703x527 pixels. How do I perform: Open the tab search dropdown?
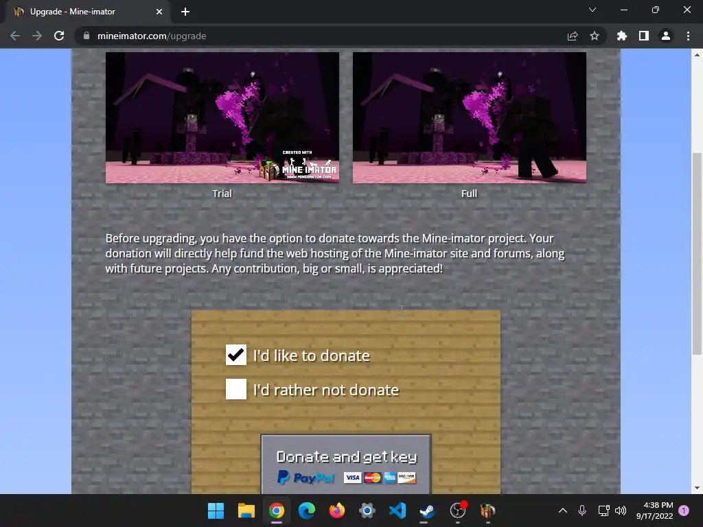click(x=592, y=10)
